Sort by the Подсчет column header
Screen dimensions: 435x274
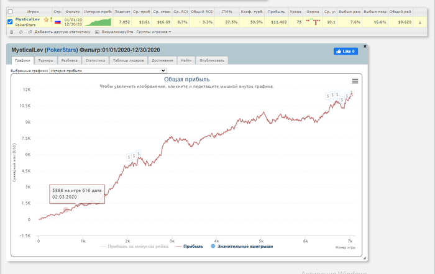click(x=122, y=12)
